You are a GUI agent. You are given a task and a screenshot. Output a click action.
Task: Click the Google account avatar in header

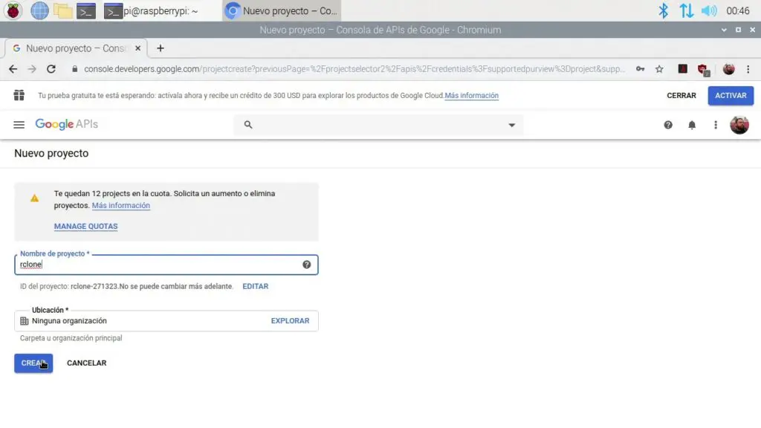pos(739,125)
